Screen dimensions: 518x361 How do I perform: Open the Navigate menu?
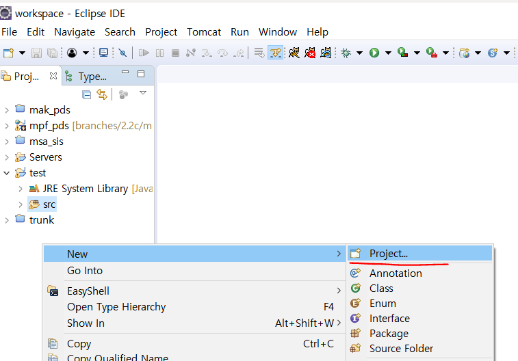click(75, 32)
